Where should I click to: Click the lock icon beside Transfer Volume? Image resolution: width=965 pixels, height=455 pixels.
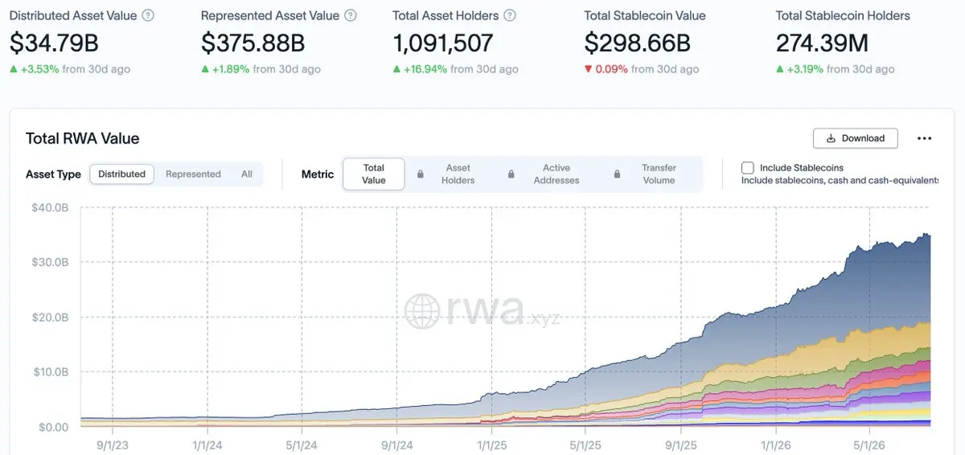click(618, 174)
